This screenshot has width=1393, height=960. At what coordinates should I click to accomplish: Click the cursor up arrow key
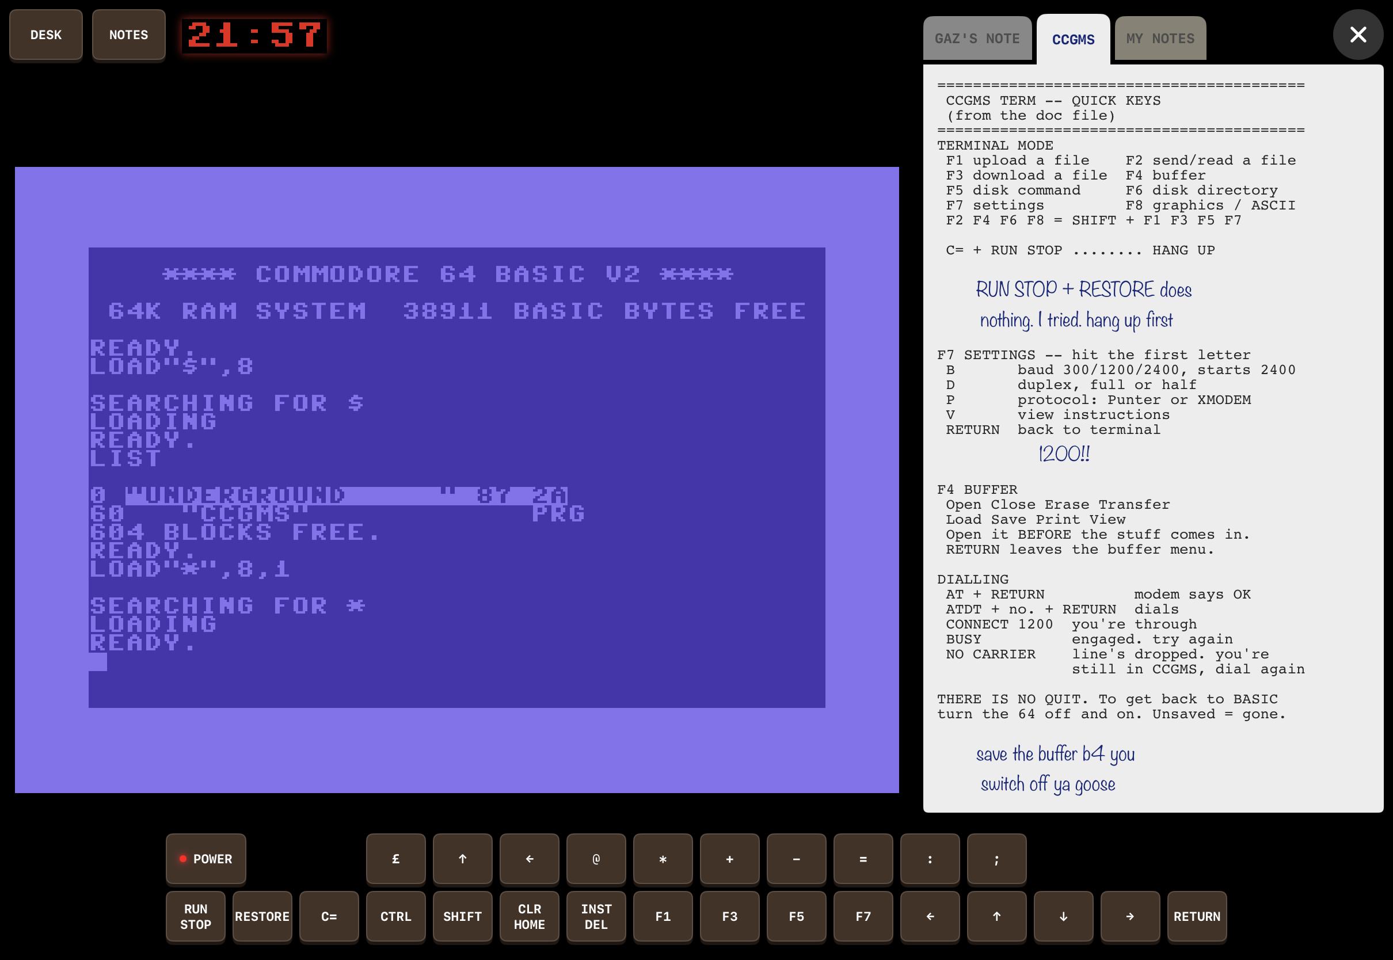(996, 917)
